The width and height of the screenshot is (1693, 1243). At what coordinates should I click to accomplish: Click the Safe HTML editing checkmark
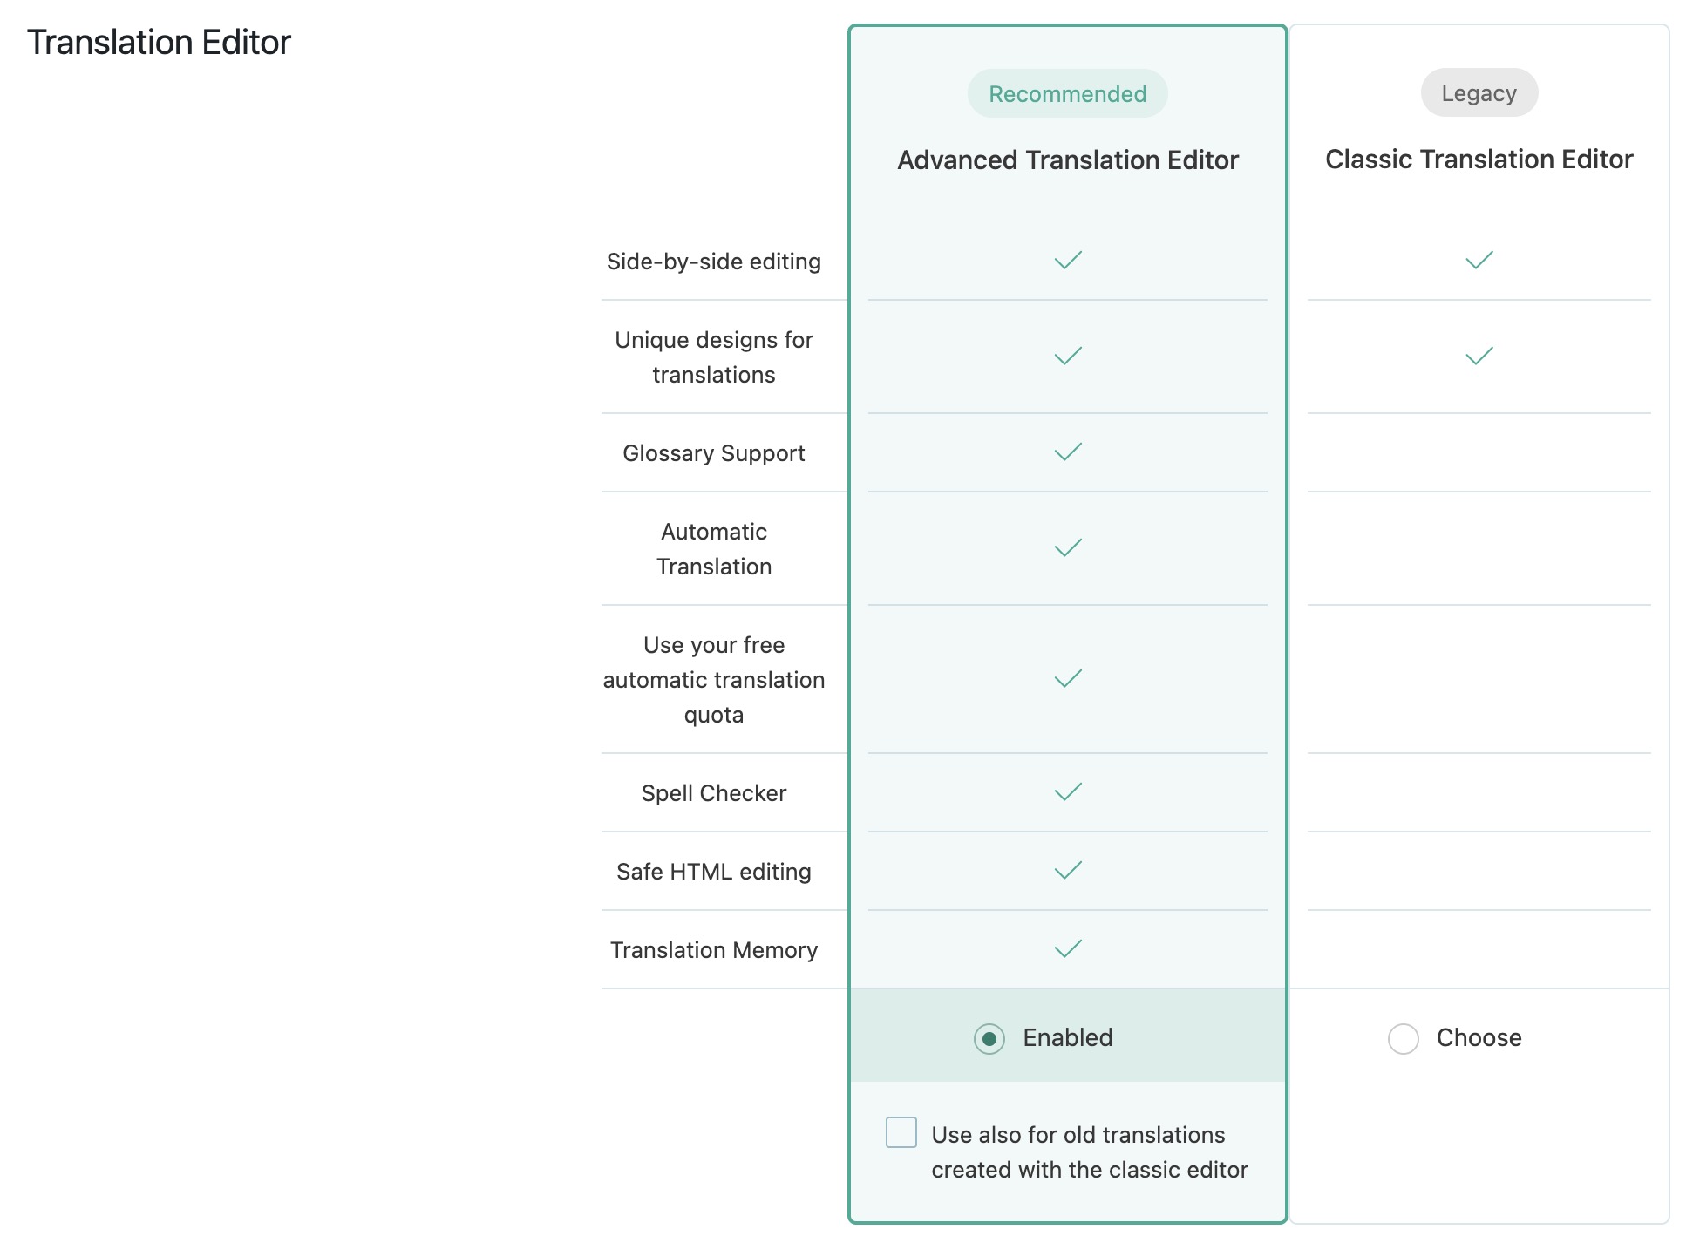[x=1067, y=871]
